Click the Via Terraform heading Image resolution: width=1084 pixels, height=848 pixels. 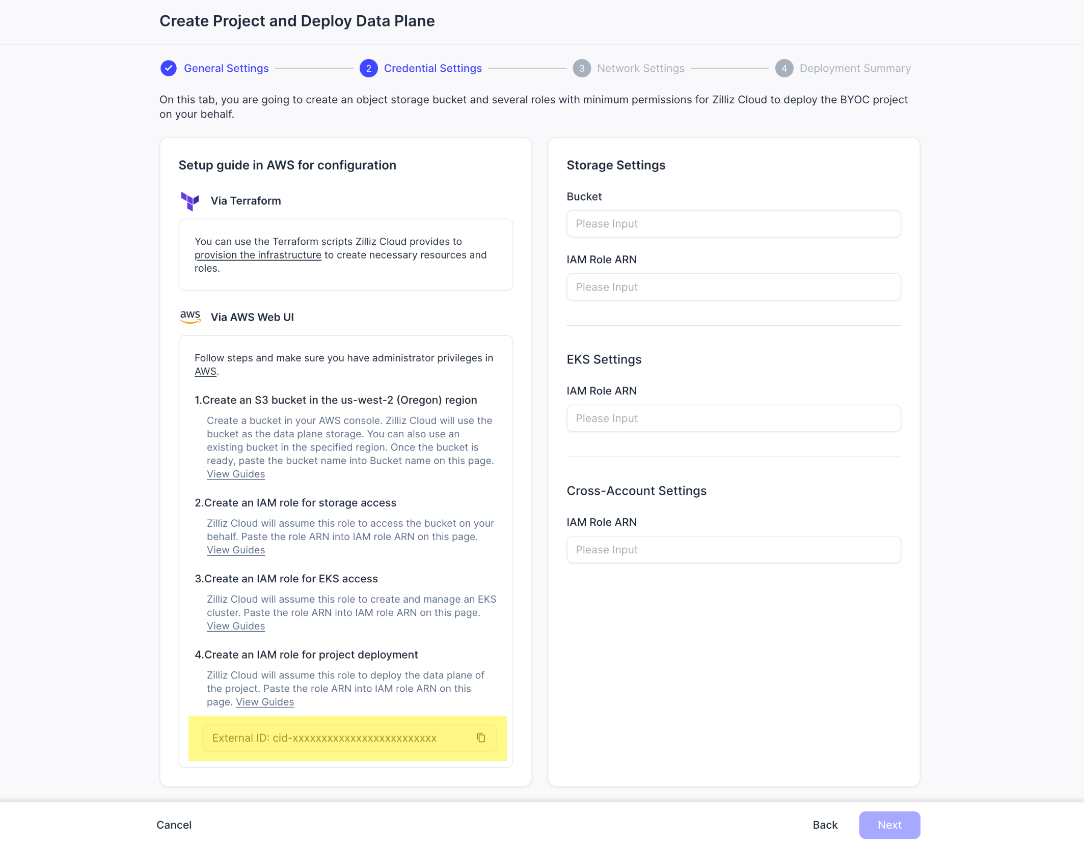click(x=246, y=201)
